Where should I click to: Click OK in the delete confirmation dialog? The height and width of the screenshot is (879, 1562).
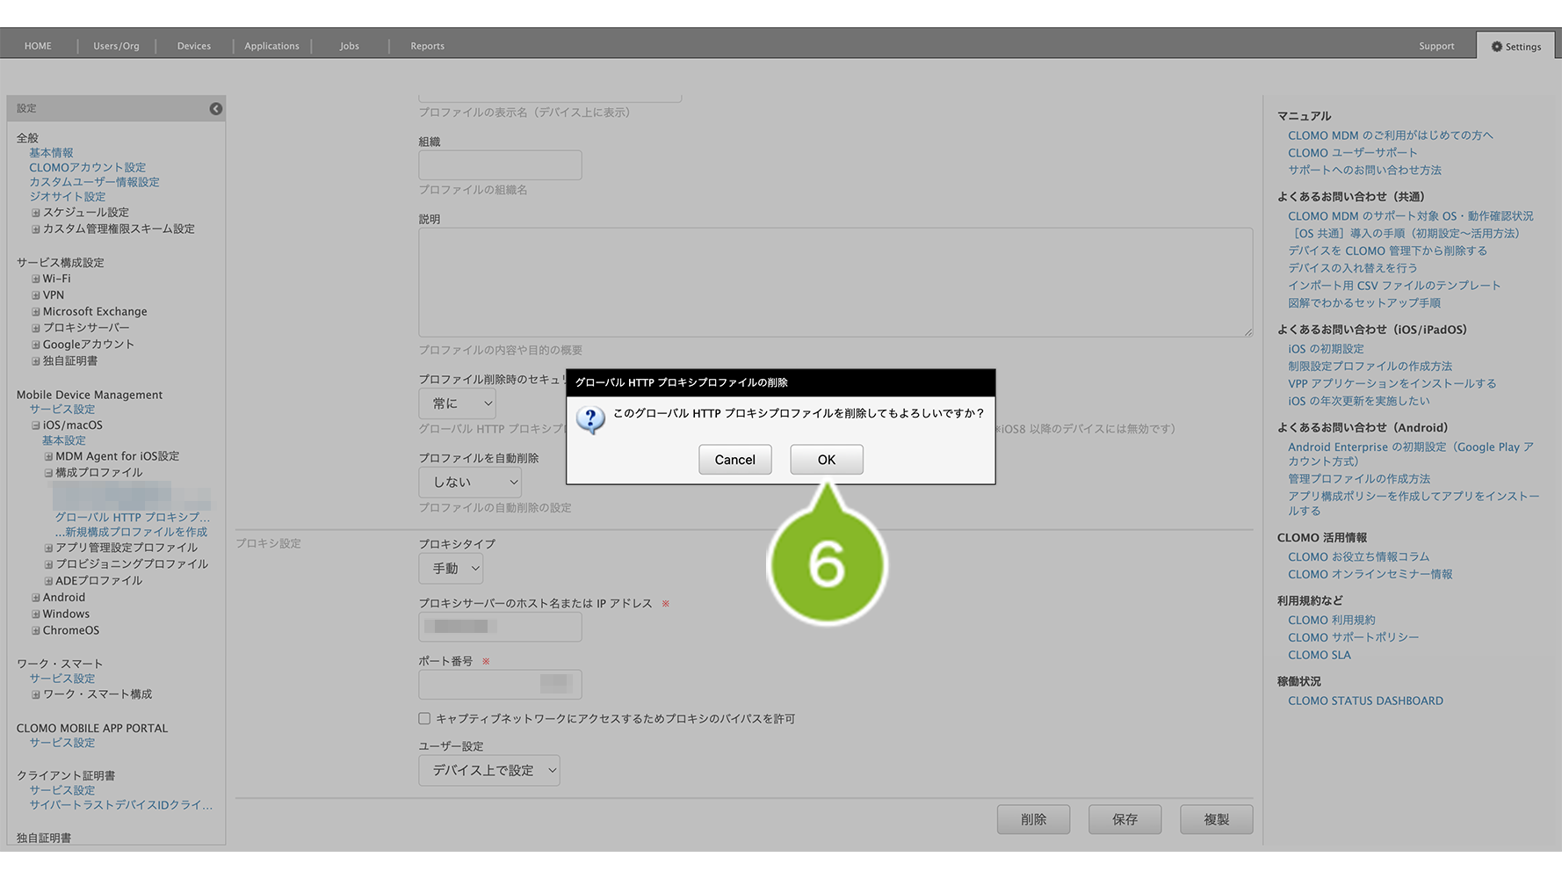pos(826,460)
